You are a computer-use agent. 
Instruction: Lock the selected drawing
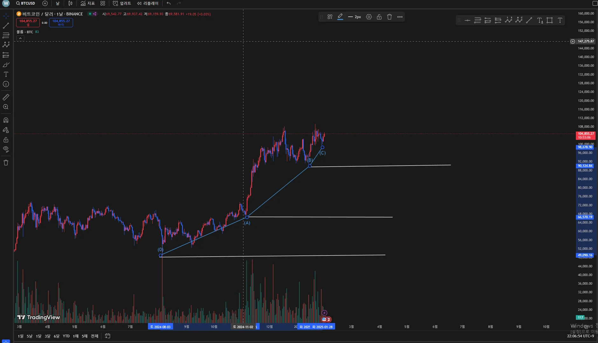(x=379, y=17)
